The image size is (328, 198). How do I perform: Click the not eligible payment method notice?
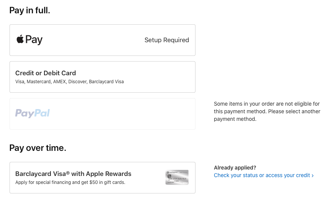266,104
